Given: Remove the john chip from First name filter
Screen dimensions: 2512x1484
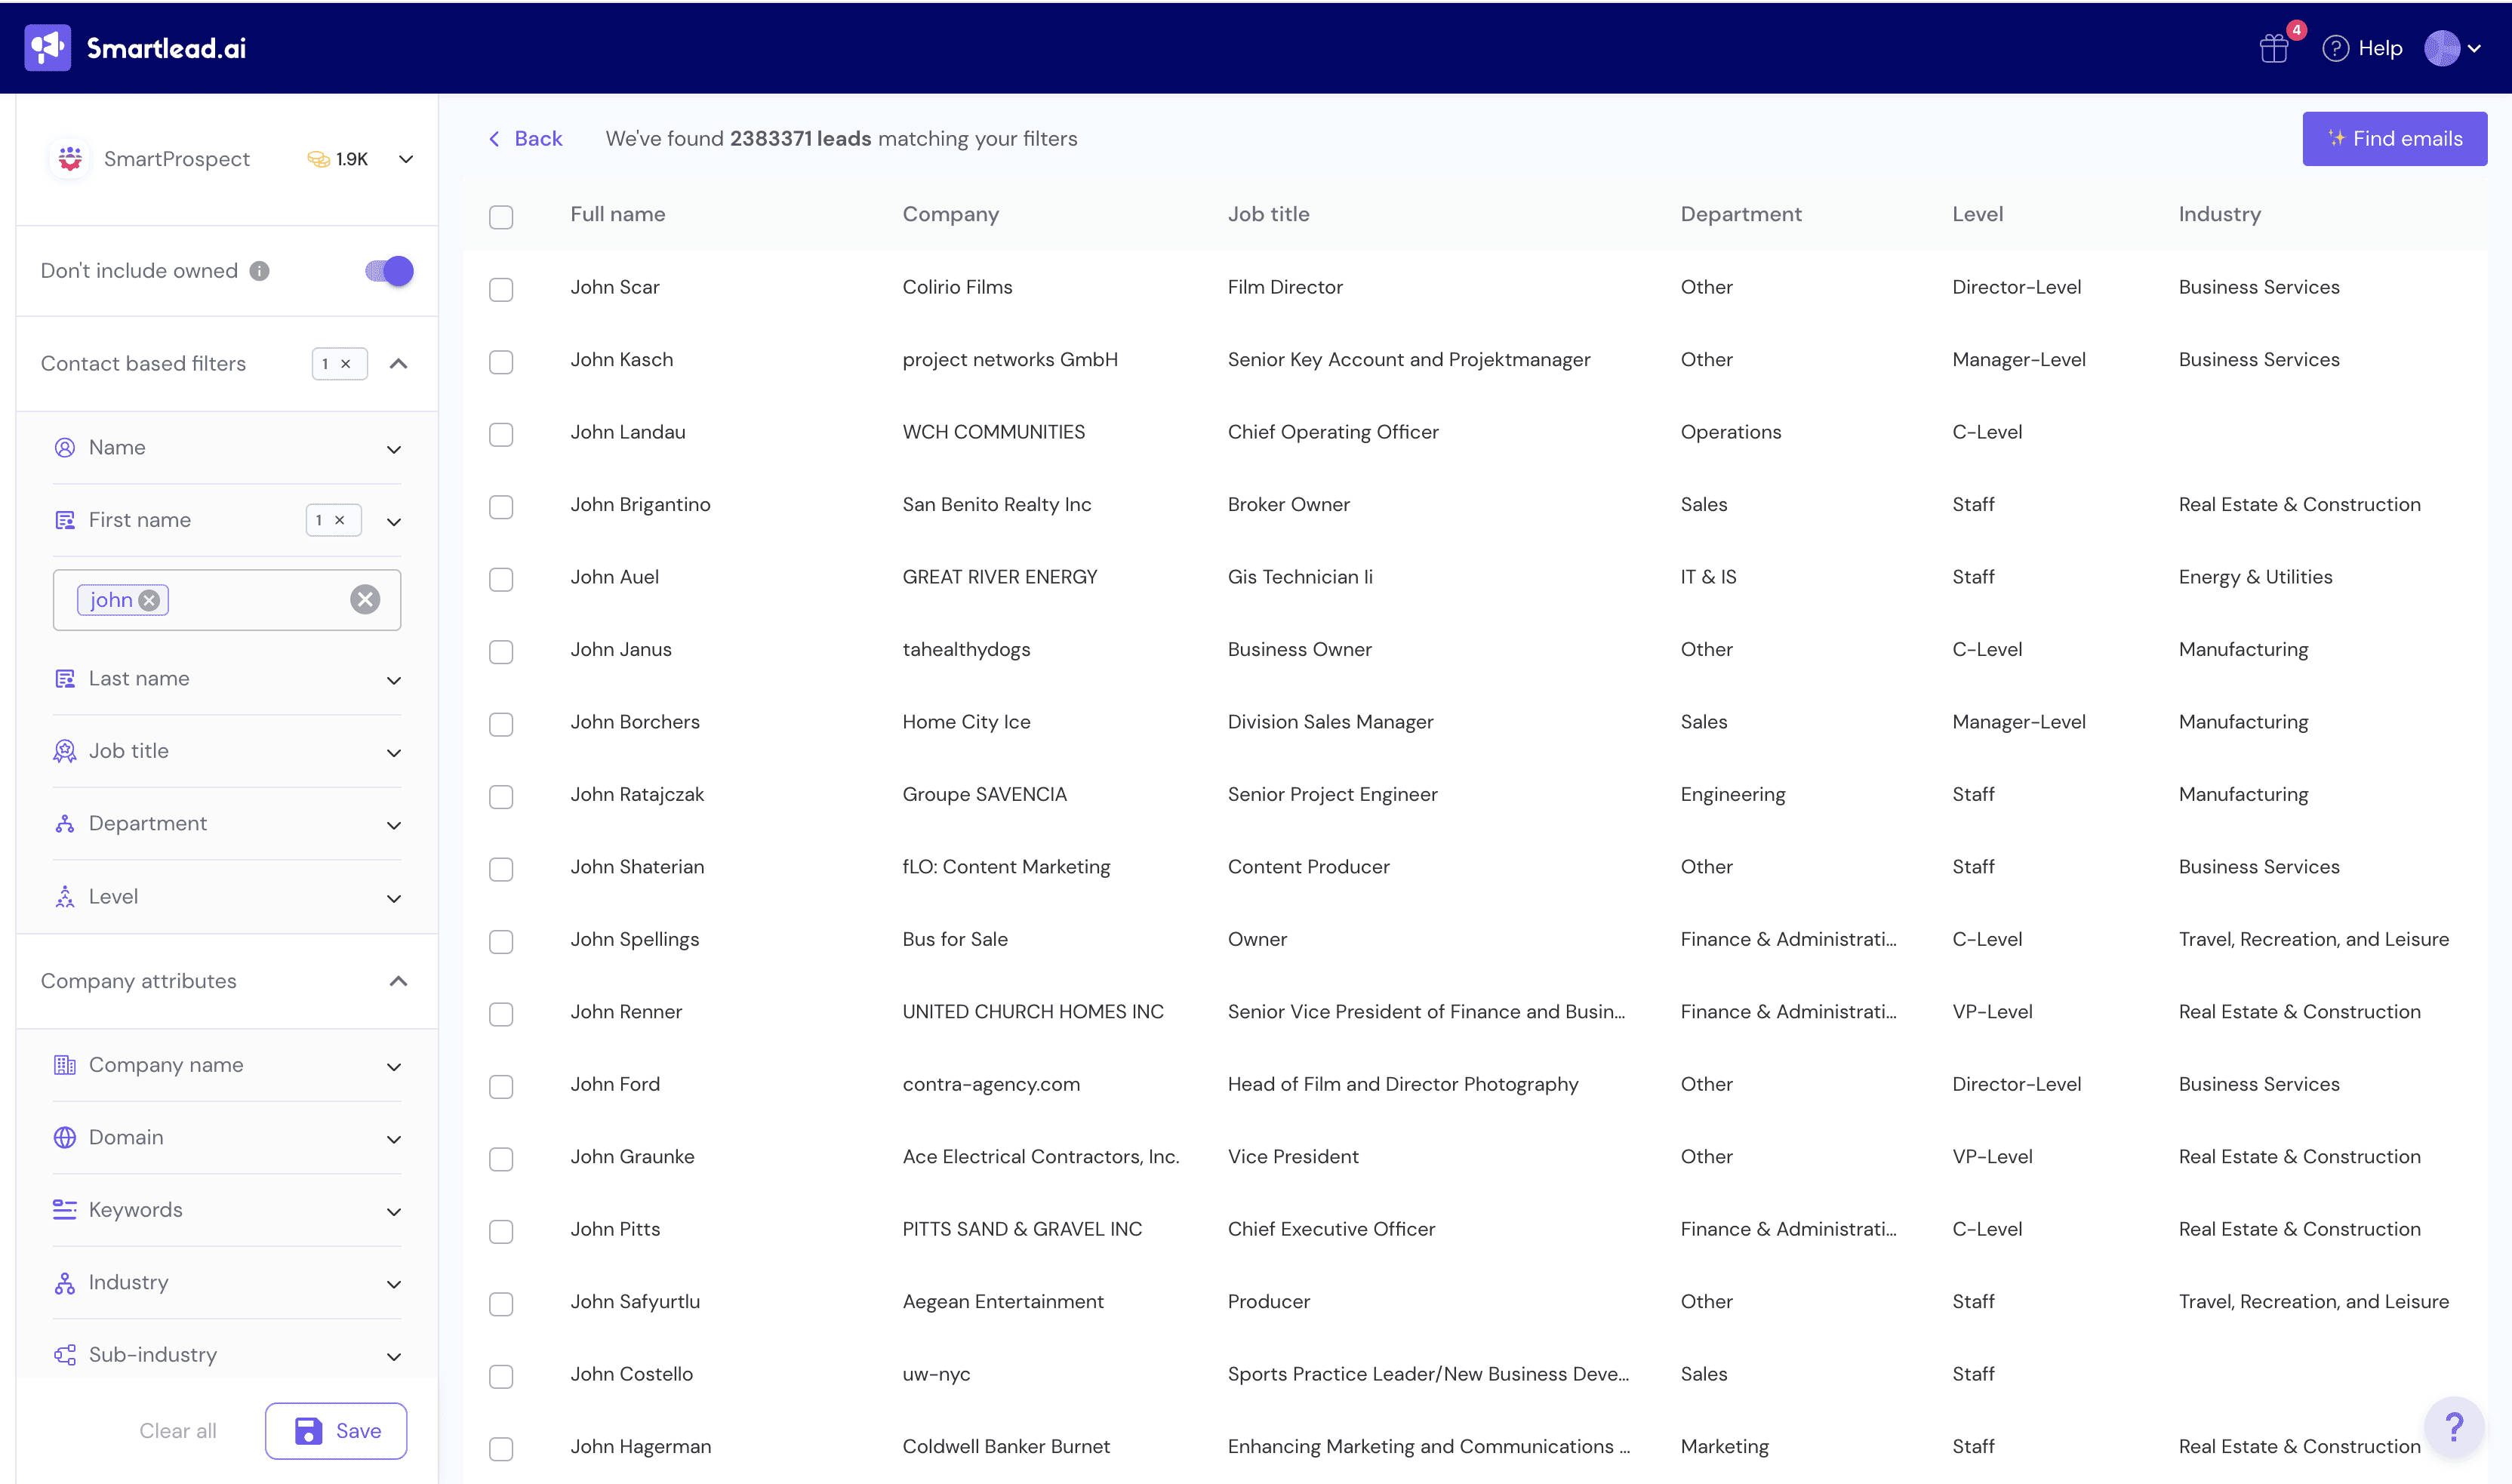Looking at the screenshot, I should (150, 599).
